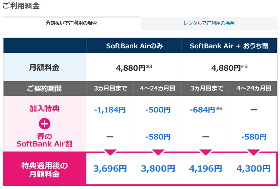Click the 月額料金 row label
Image resolution: width=280 pixels, height=189 pixels.
(x=45, y=67)
